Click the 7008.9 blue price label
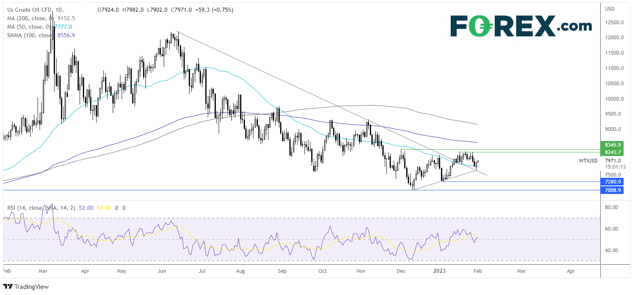Screen dimensions: 635x295 point(612,190)
